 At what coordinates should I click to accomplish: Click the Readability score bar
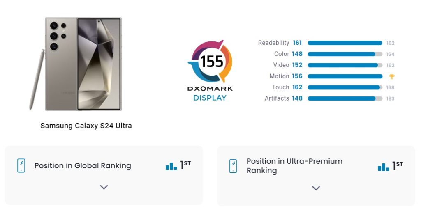coord(345,43)
